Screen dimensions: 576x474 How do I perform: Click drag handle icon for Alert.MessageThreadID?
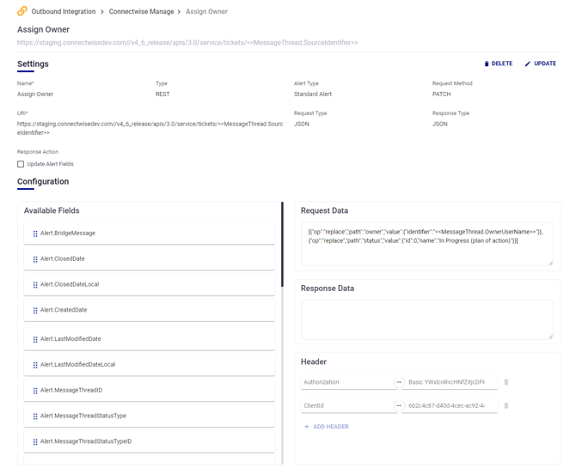pos(35,391)
